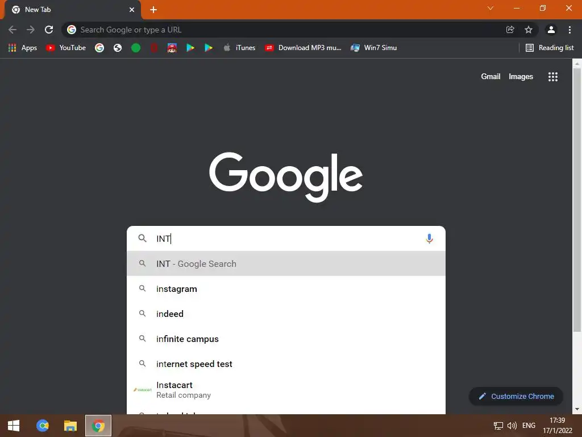582x437 pixels.
Task: Open the iTunes bookmark
Action: click(x=239, y=48)
